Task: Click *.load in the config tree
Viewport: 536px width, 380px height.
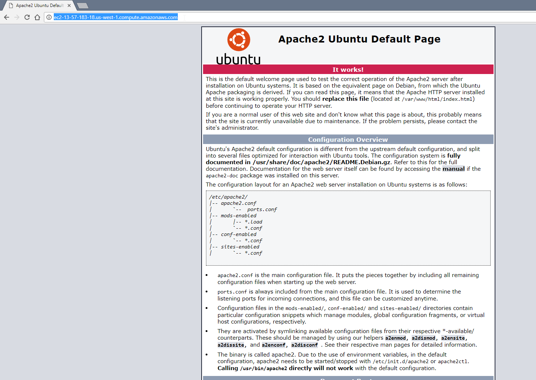Action: tap(254, 222)
